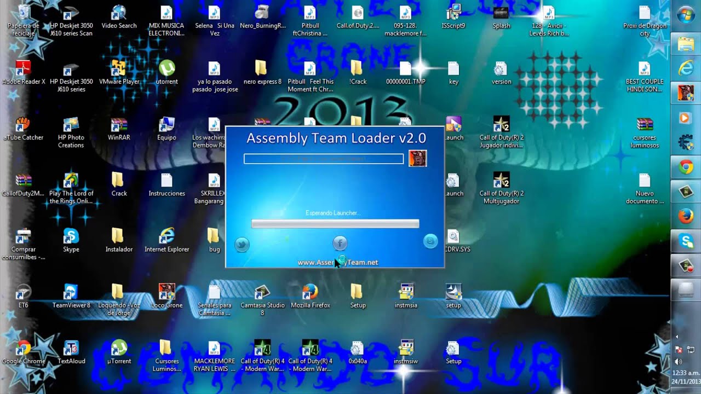Image resolution: width=701 pixels, height=394 pixels.
Task: Select the cursores luminosos archive icon
Action: pyautogui.click(x=645, y=133)
